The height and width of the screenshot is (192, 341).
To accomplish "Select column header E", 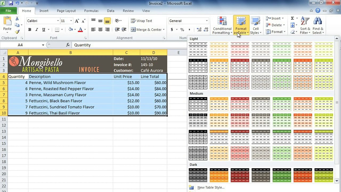I will tap(178, 53).
